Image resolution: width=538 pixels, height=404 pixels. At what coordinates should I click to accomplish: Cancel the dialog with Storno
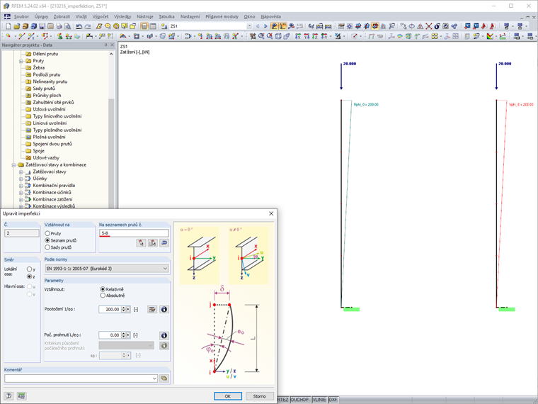259,396
